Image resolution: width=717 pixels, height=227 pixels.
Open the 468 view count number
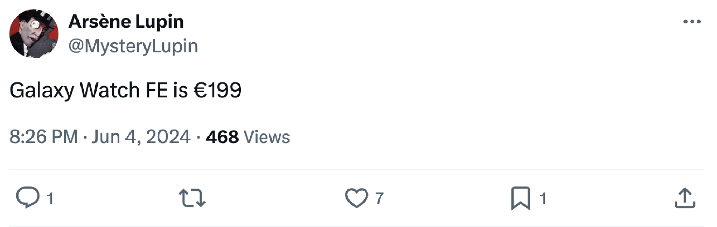coord(222,137)
